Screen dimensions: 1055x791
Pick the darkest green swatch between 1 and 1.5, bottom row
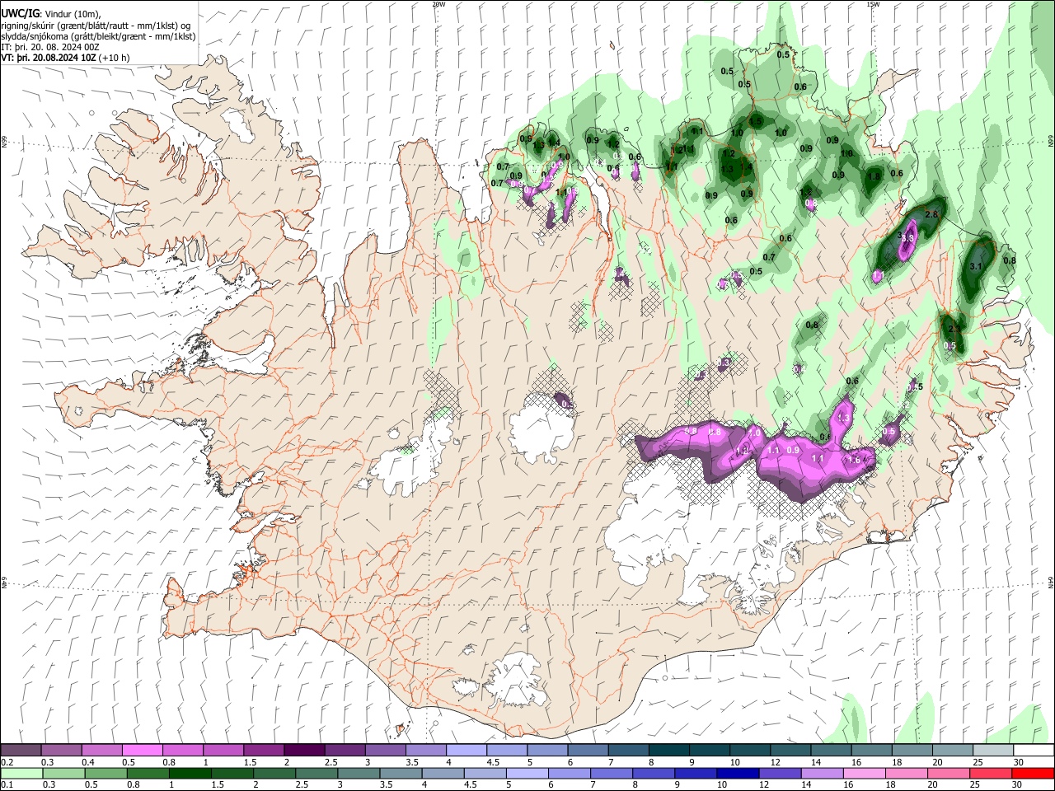pos(189,773)
